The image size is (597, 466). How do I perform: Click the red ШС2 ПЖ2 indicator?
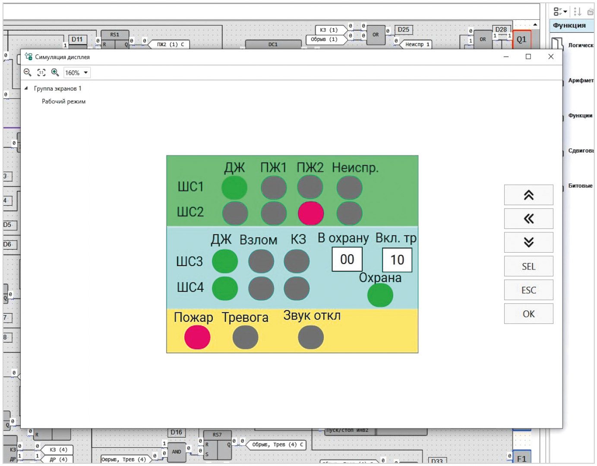point(311,213)
